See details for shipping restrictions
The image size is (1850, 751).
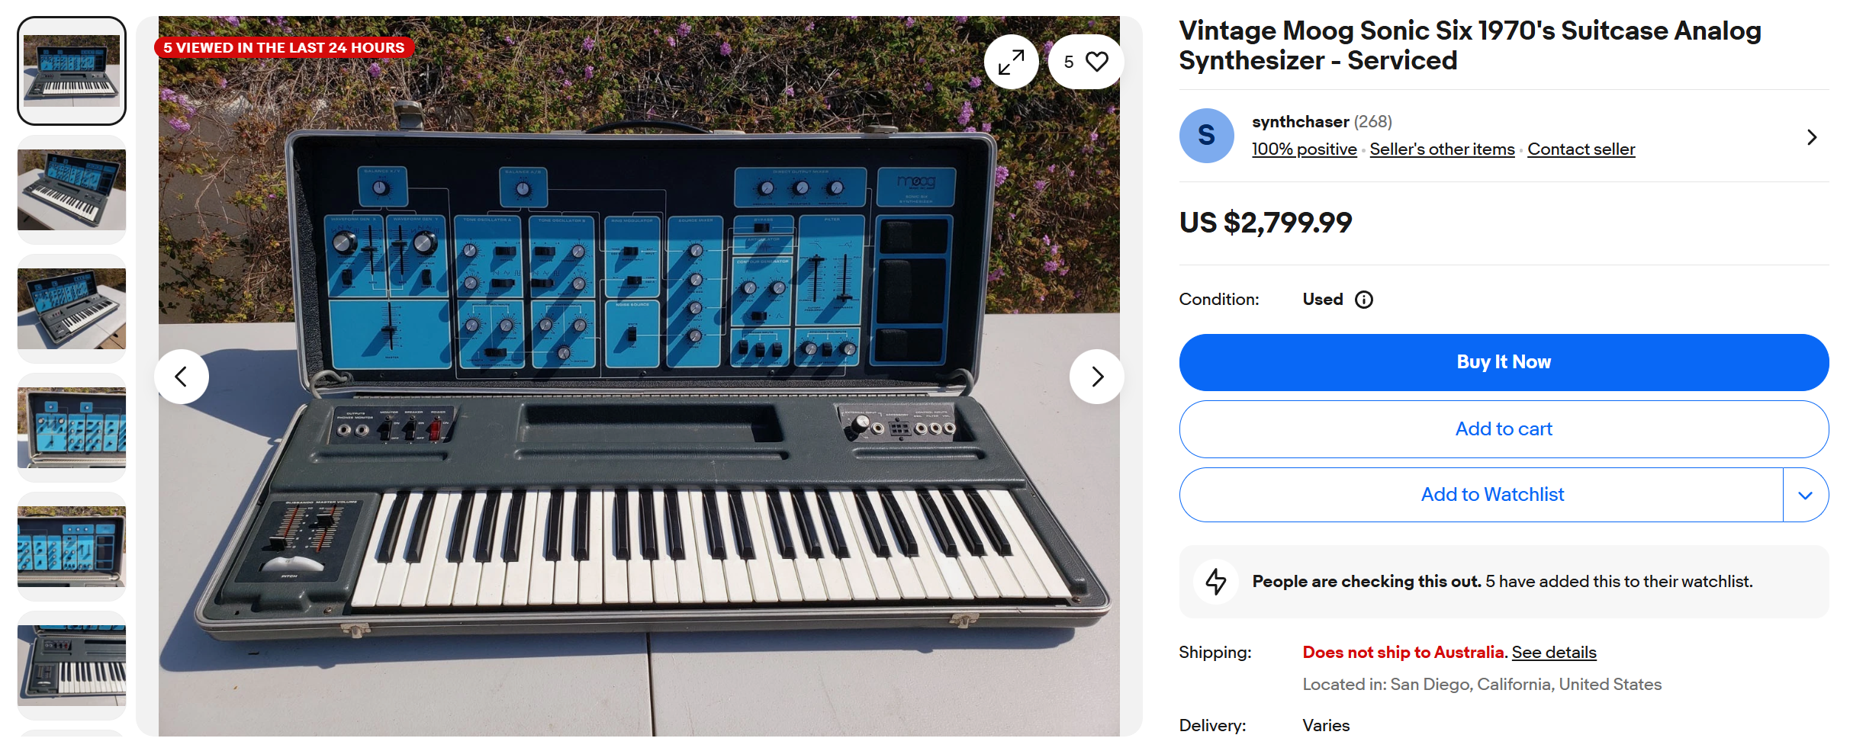(1554, 653)
